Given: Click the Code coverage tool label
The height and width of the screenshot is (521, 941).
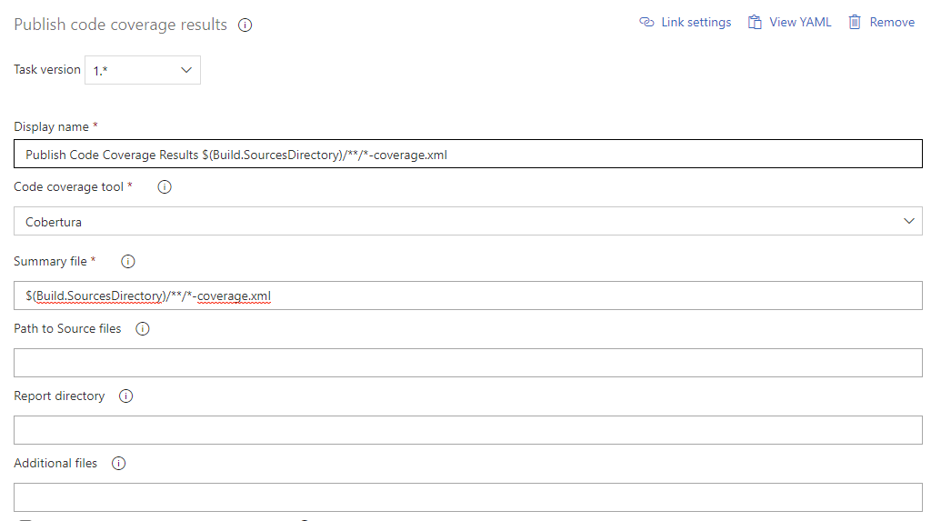Looking at the screenshot, I should [x=68, y=186].
